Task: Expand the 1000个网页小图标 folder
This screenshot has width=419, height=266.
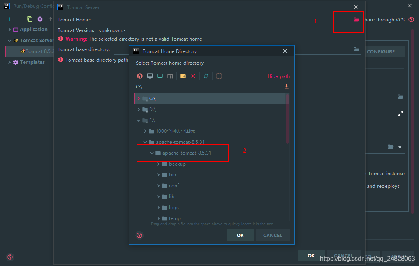Action: click(145, 131)
